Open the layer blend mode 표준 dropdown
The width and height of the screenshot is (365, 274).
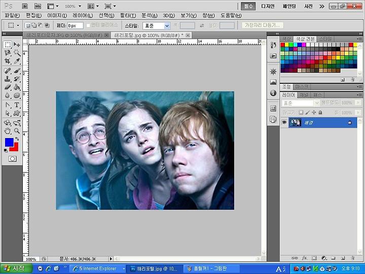pyautogui.click(x=300, y=103)
